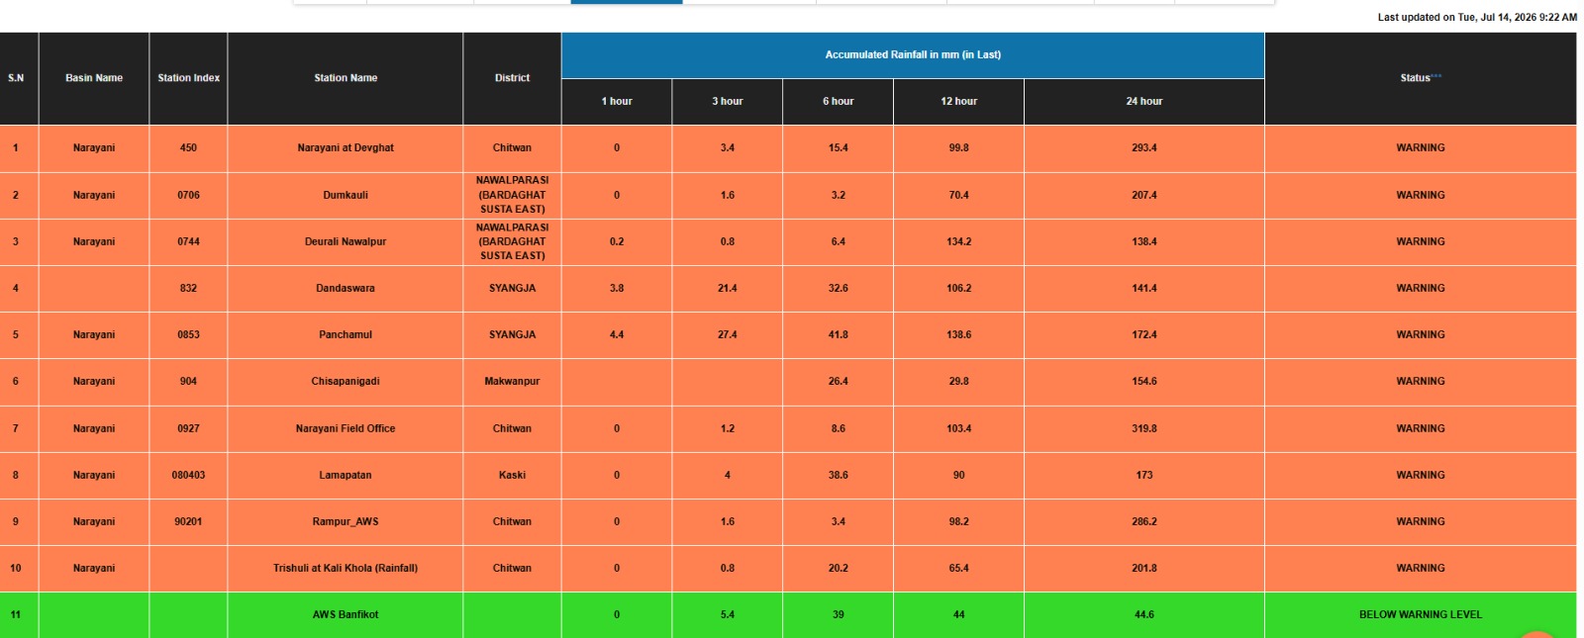Click station index 0853
This screenshot has width=1584, height=638.
[x=188, y=335]
